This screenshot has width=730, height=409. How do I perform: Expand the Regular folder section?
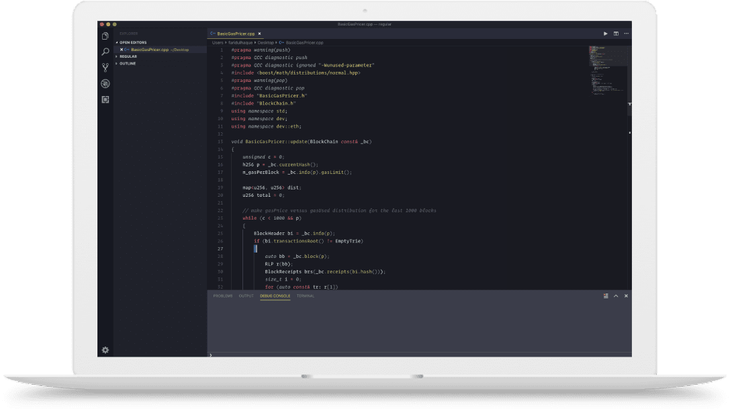point(128,56)
